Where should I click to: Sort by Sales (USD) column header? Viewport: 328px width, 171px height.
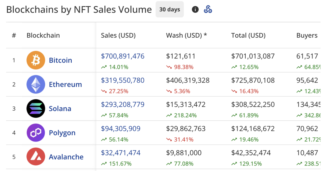pyautogui.click(x=118, y=35)
